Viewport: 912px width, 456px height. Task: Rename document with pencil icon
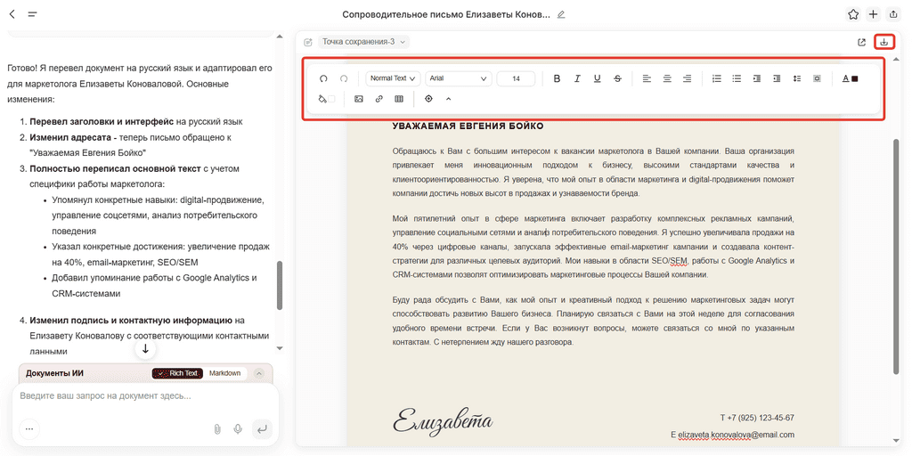pos(561,14)
